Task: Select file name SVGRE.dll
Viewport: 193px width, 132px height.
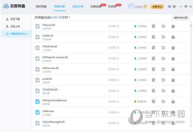Action: [x=48, y=36]
